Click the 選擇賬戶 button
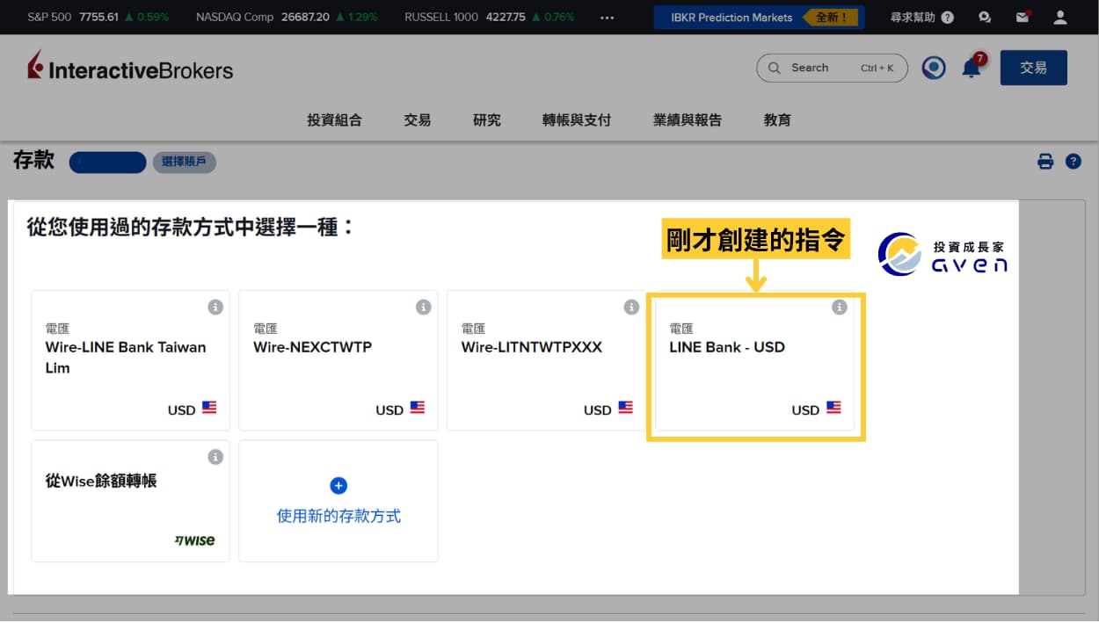 coord(184,162)
